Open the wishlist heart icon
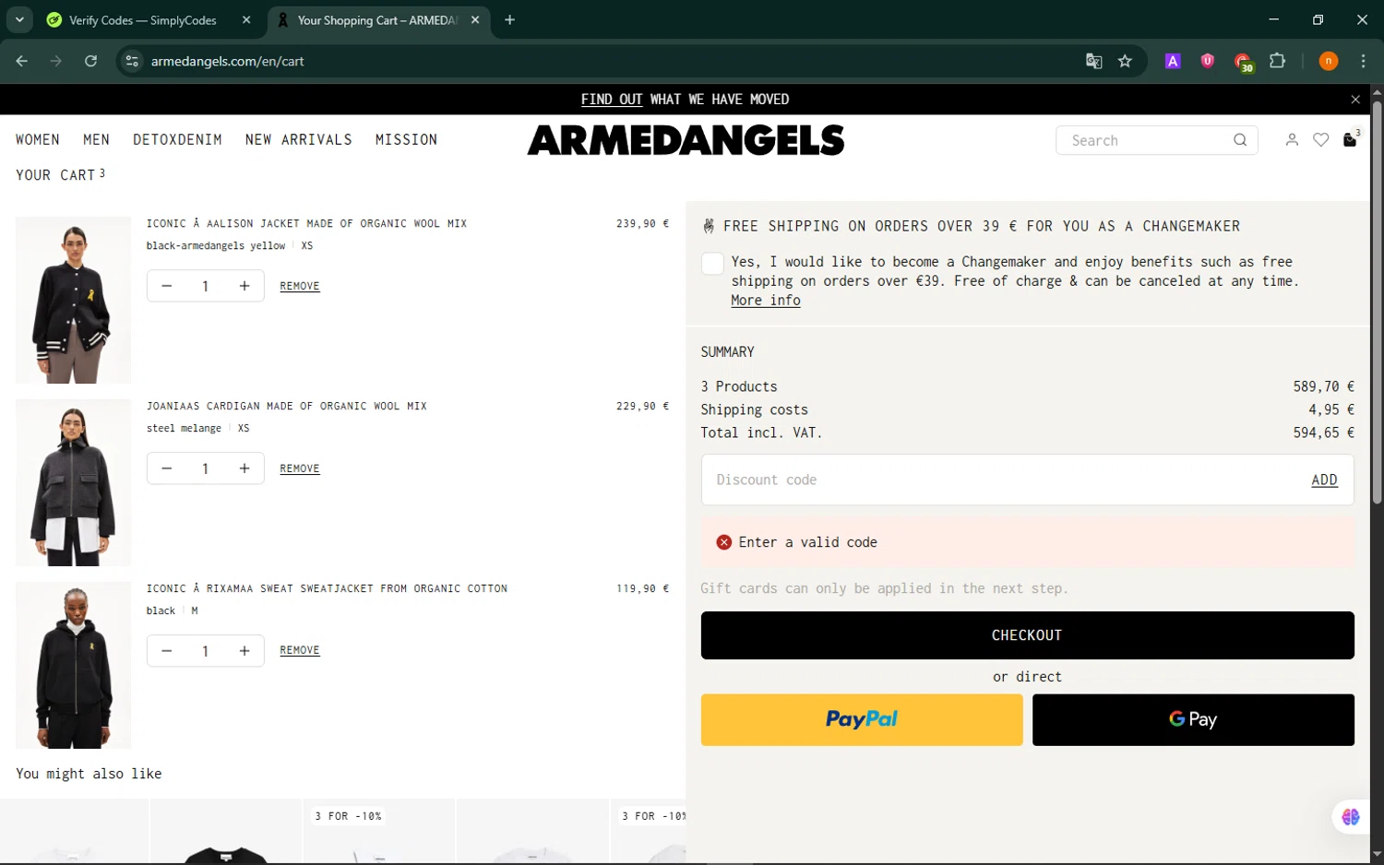Image resolution: width=1384 pixels, height=865 pixels. [1321, 140]
